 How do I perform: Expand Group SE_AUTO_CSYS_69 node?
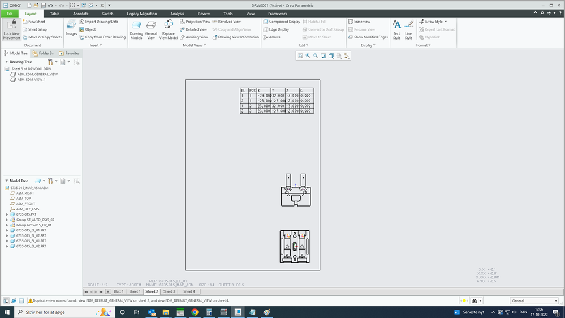click(7, 220)
